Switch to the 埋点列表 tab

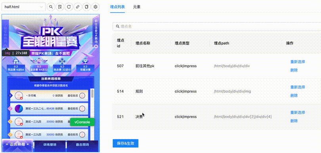click(117, 7)
